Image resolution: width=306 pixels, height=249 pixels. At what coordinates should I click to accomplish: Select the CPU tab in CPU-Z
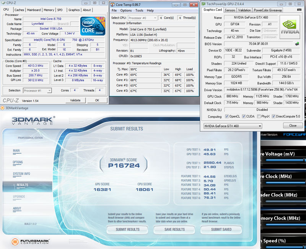(6, 9)
